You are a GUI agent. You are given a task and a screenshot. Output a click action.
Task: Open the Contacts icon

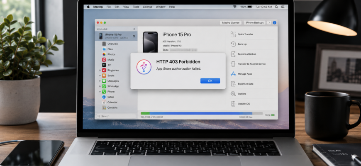point(104,107)
